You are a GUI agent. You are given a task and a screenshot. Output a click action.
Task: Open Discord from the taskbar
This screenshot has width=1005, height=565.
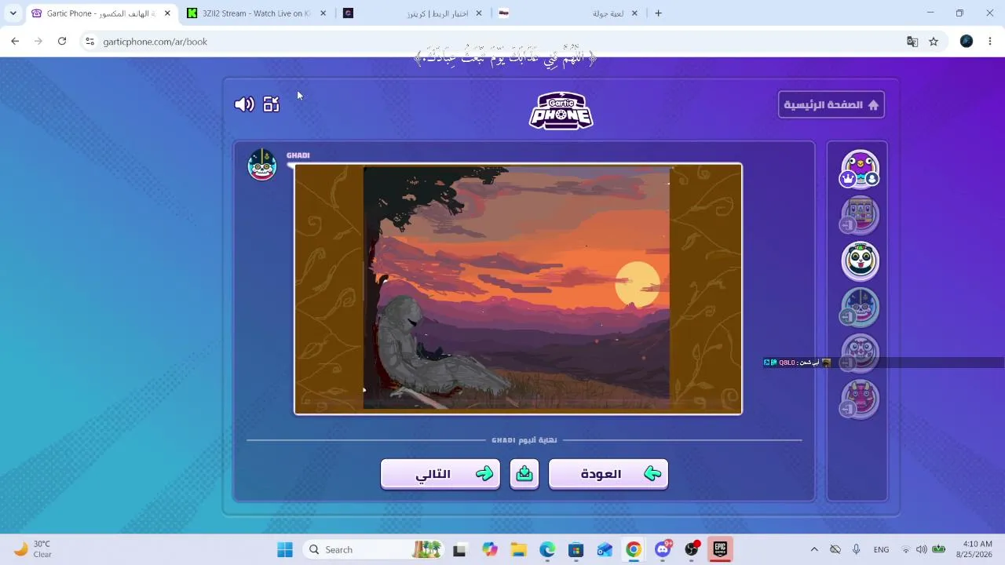click(x=663, y=549)
